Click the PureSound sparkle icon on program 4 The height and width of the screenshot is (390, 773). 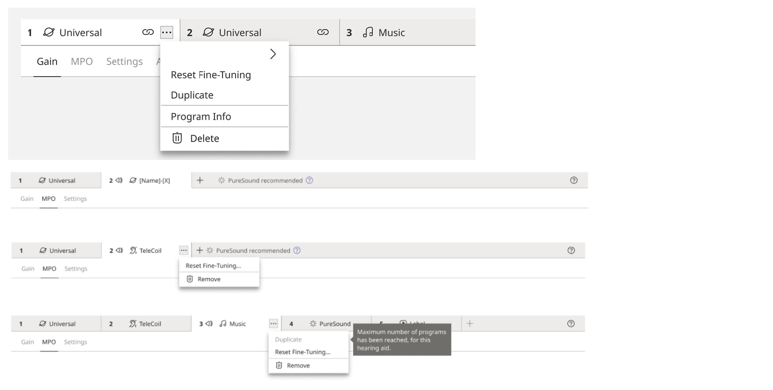(x=312, y=324)
